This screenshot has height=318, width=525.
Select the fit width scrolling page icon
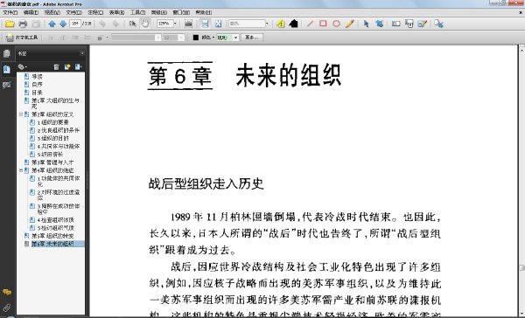point(188,24)
